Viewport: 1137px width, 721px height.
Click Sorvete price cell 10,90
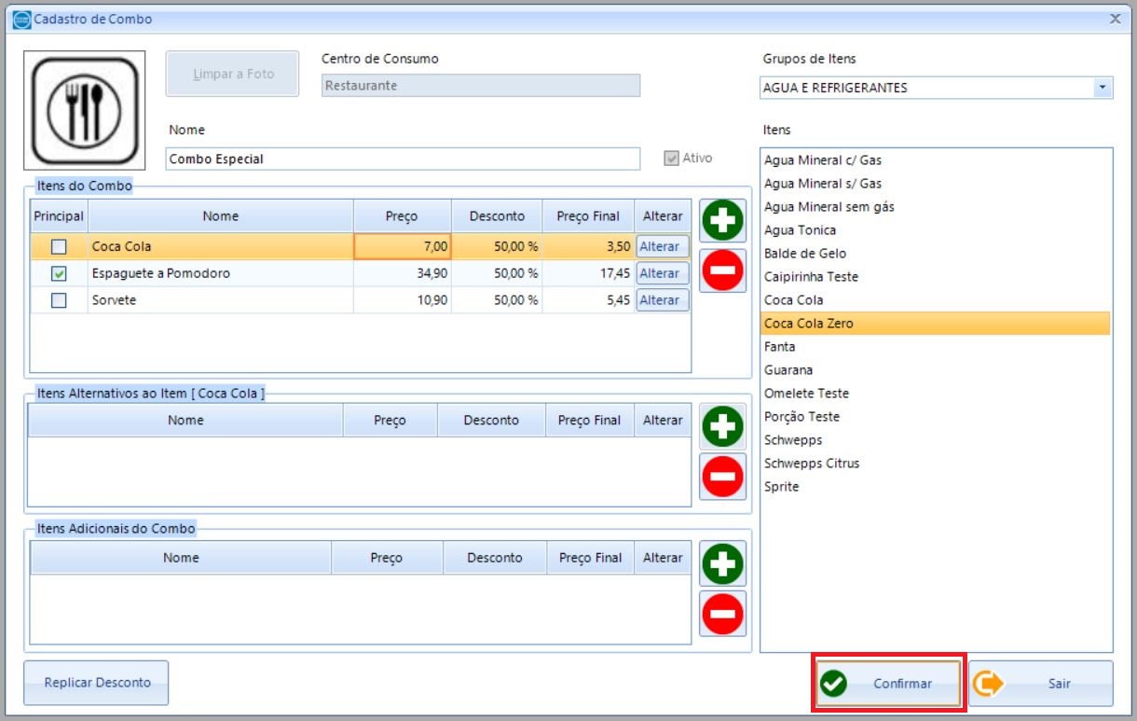click(403, 300)
